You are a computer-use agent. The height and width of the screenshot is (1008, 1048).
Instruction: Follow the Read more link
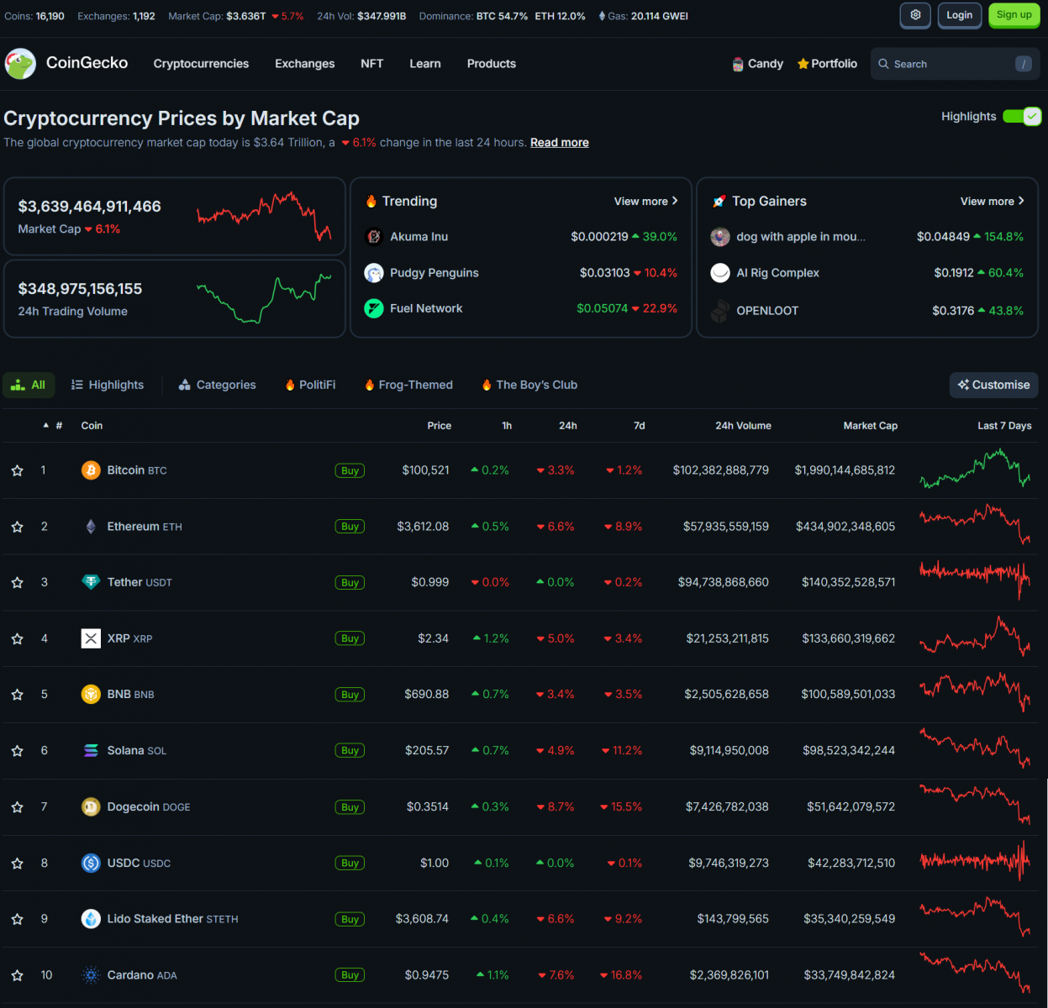coord(559,143)
